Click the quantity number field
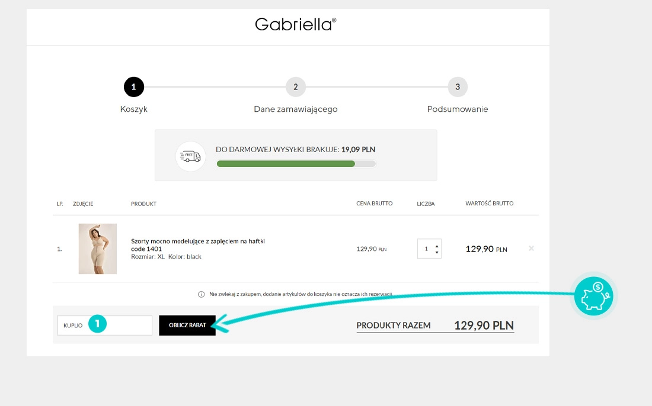 pyautogui.click(x=426, y=249)
